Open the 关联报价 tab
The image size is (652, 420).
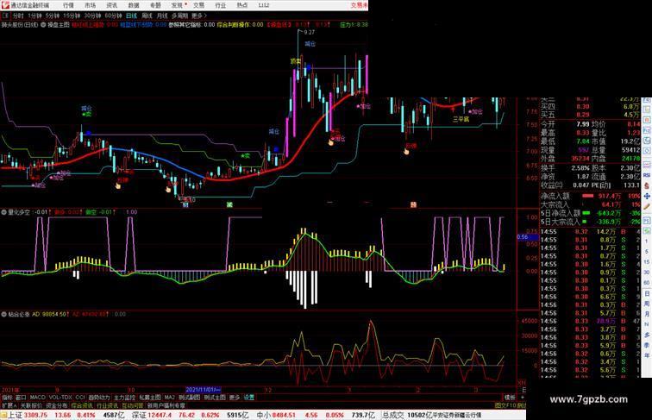[31, 405]
